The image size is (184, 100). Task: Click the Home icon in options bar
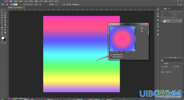click(x=3, y=4)
